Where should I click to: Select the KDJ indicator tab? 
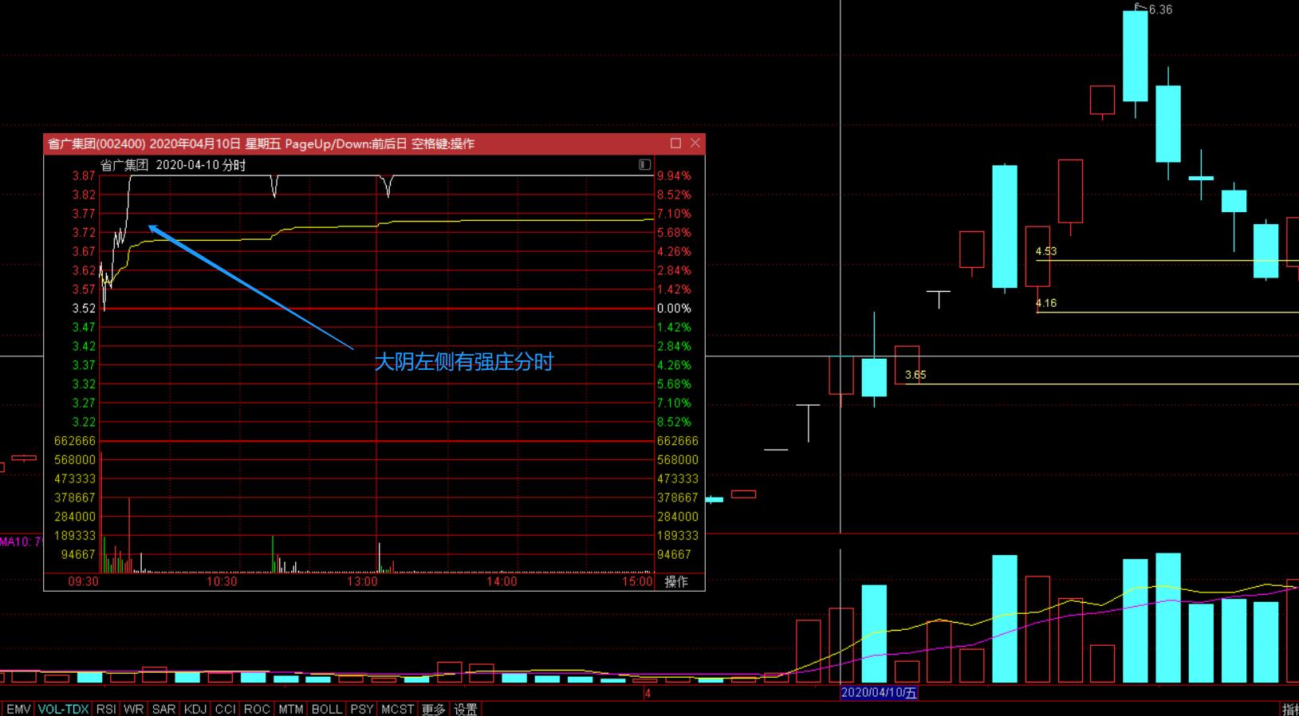(x=195, y=709)
